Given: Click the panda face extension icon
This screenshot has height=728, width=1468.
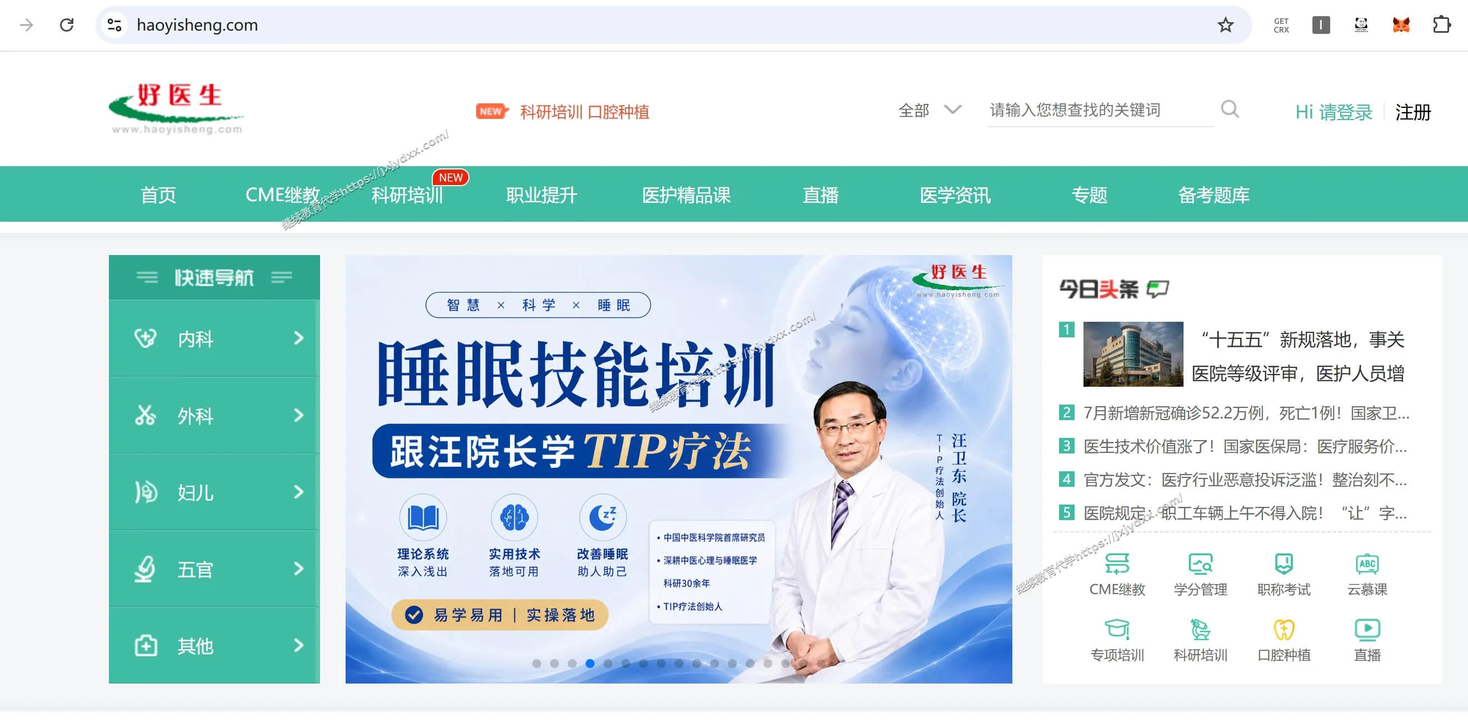Looking at the screenshot, I should point(1361,25).
